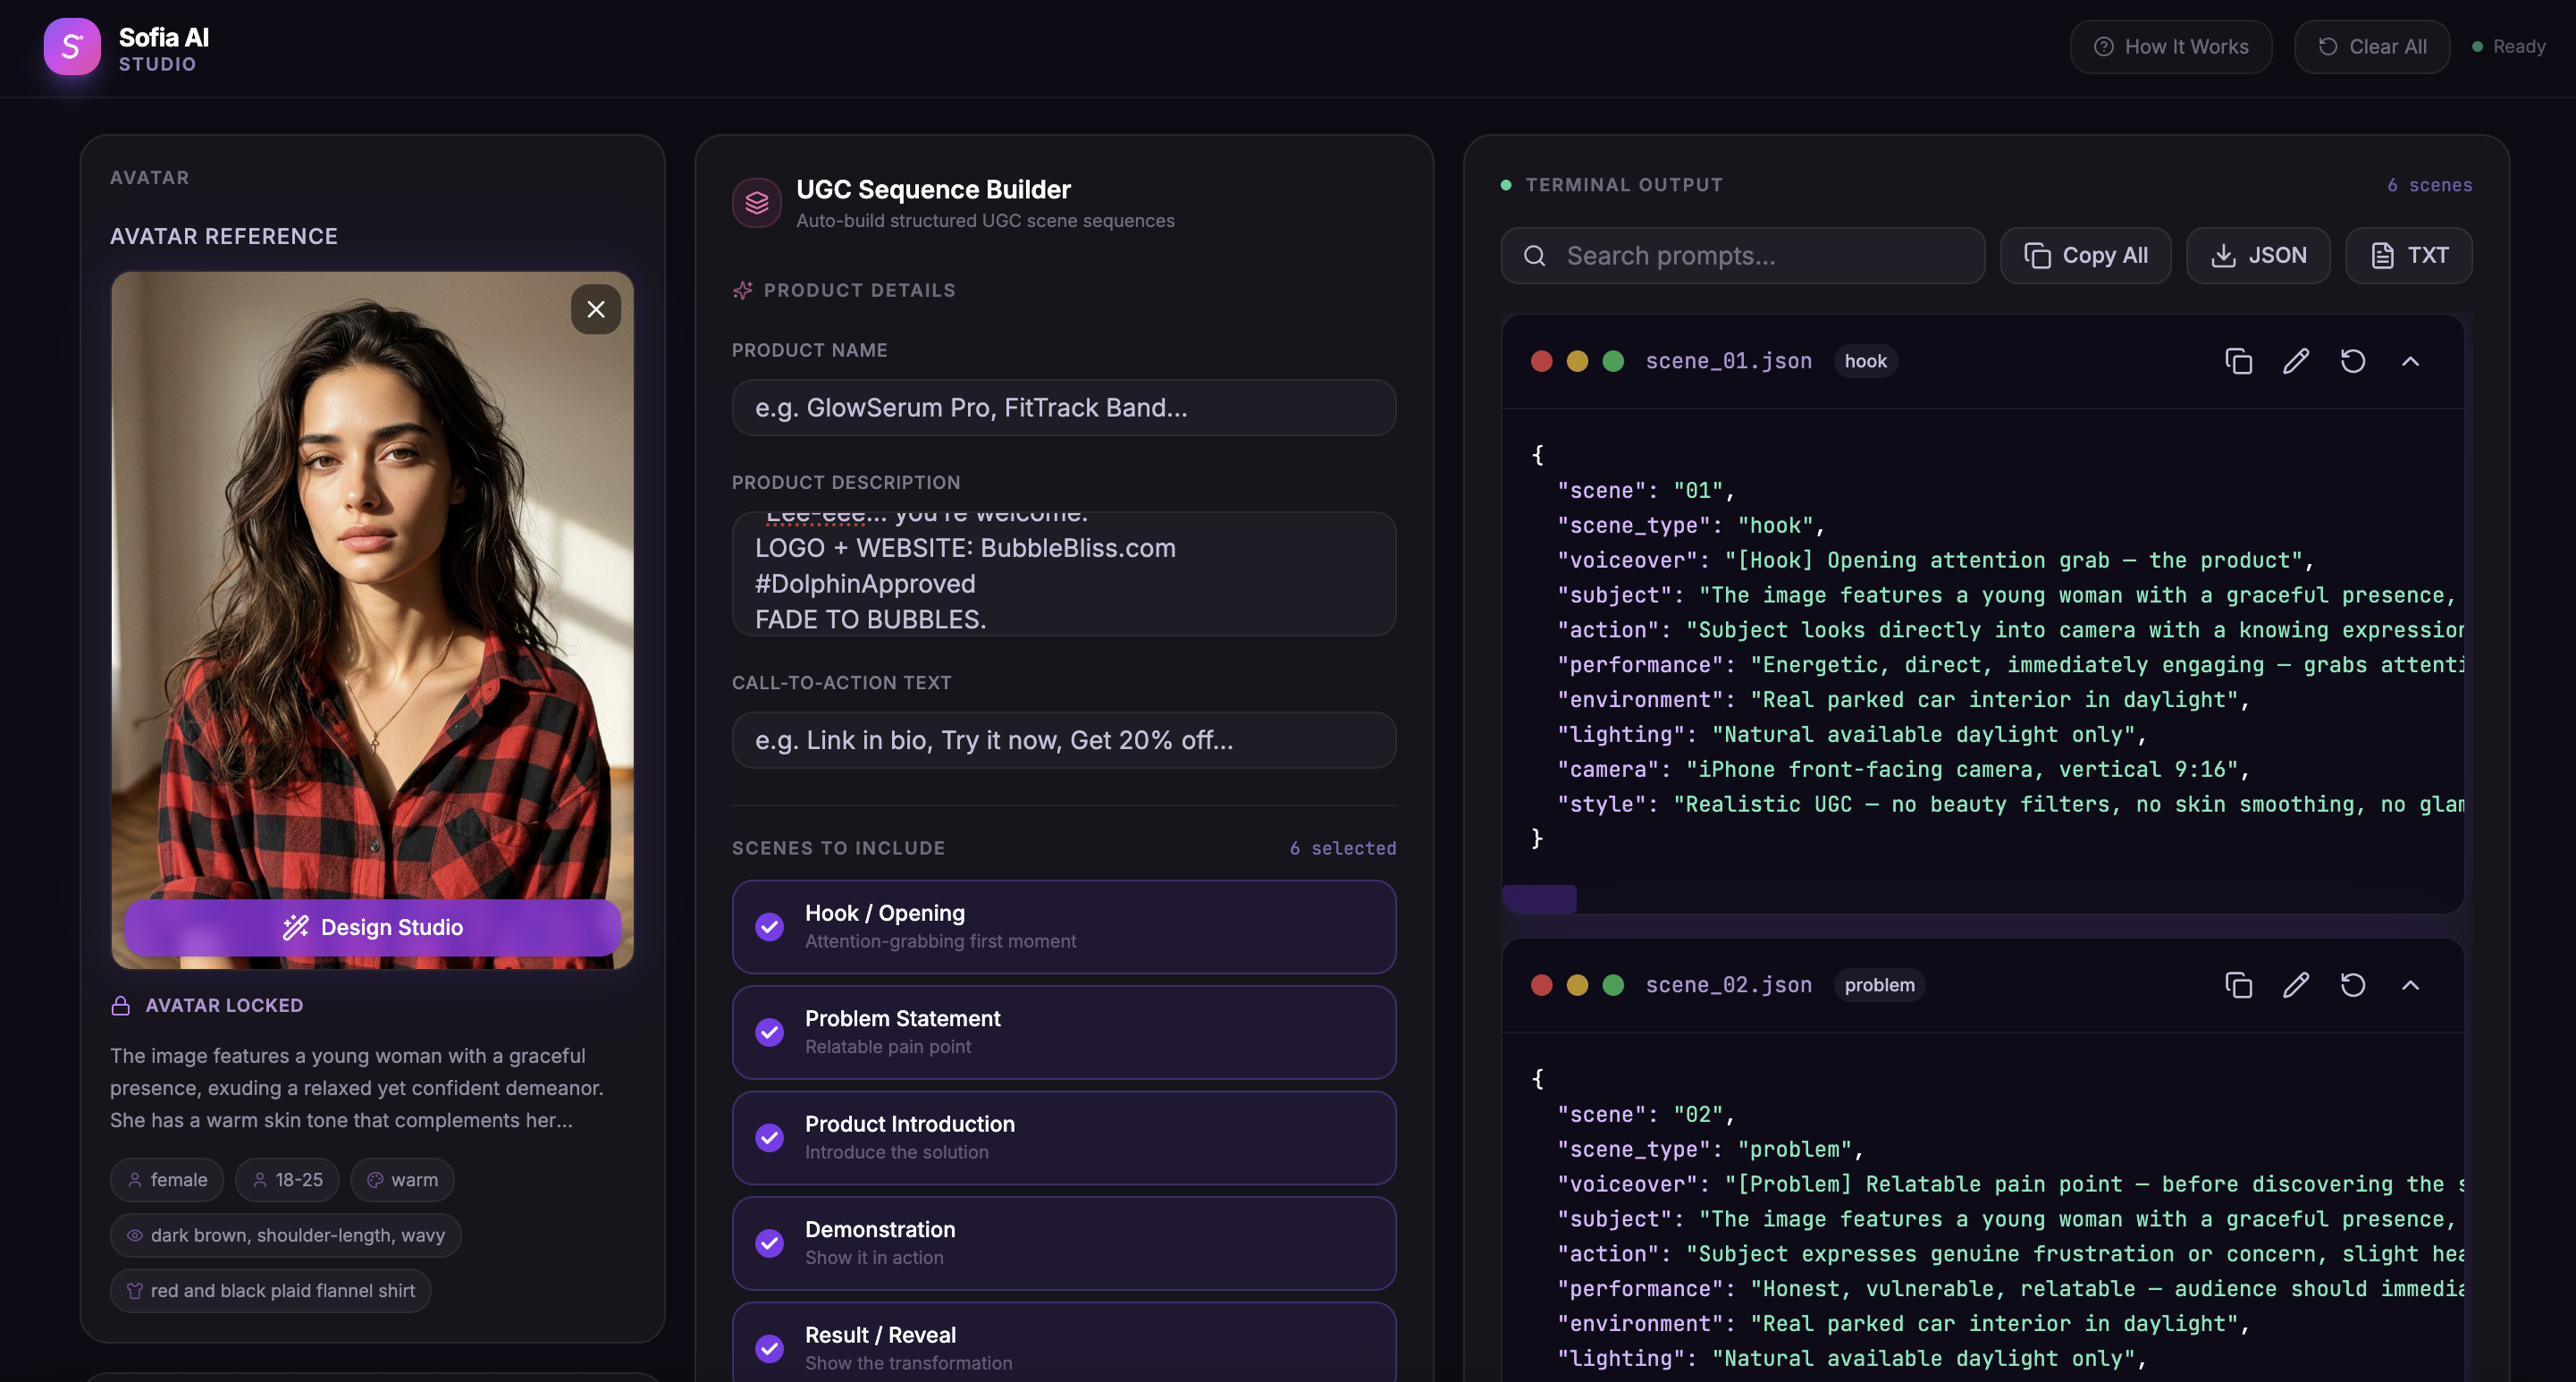The width and height of the screenshot is (2576, 1382).
Task: Click green dot on scene_02.json header
Action: [1613, 985]
